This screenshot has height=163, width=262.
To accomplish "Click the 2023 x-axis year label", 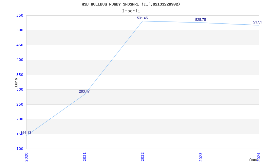I will (x=201, y=157).
